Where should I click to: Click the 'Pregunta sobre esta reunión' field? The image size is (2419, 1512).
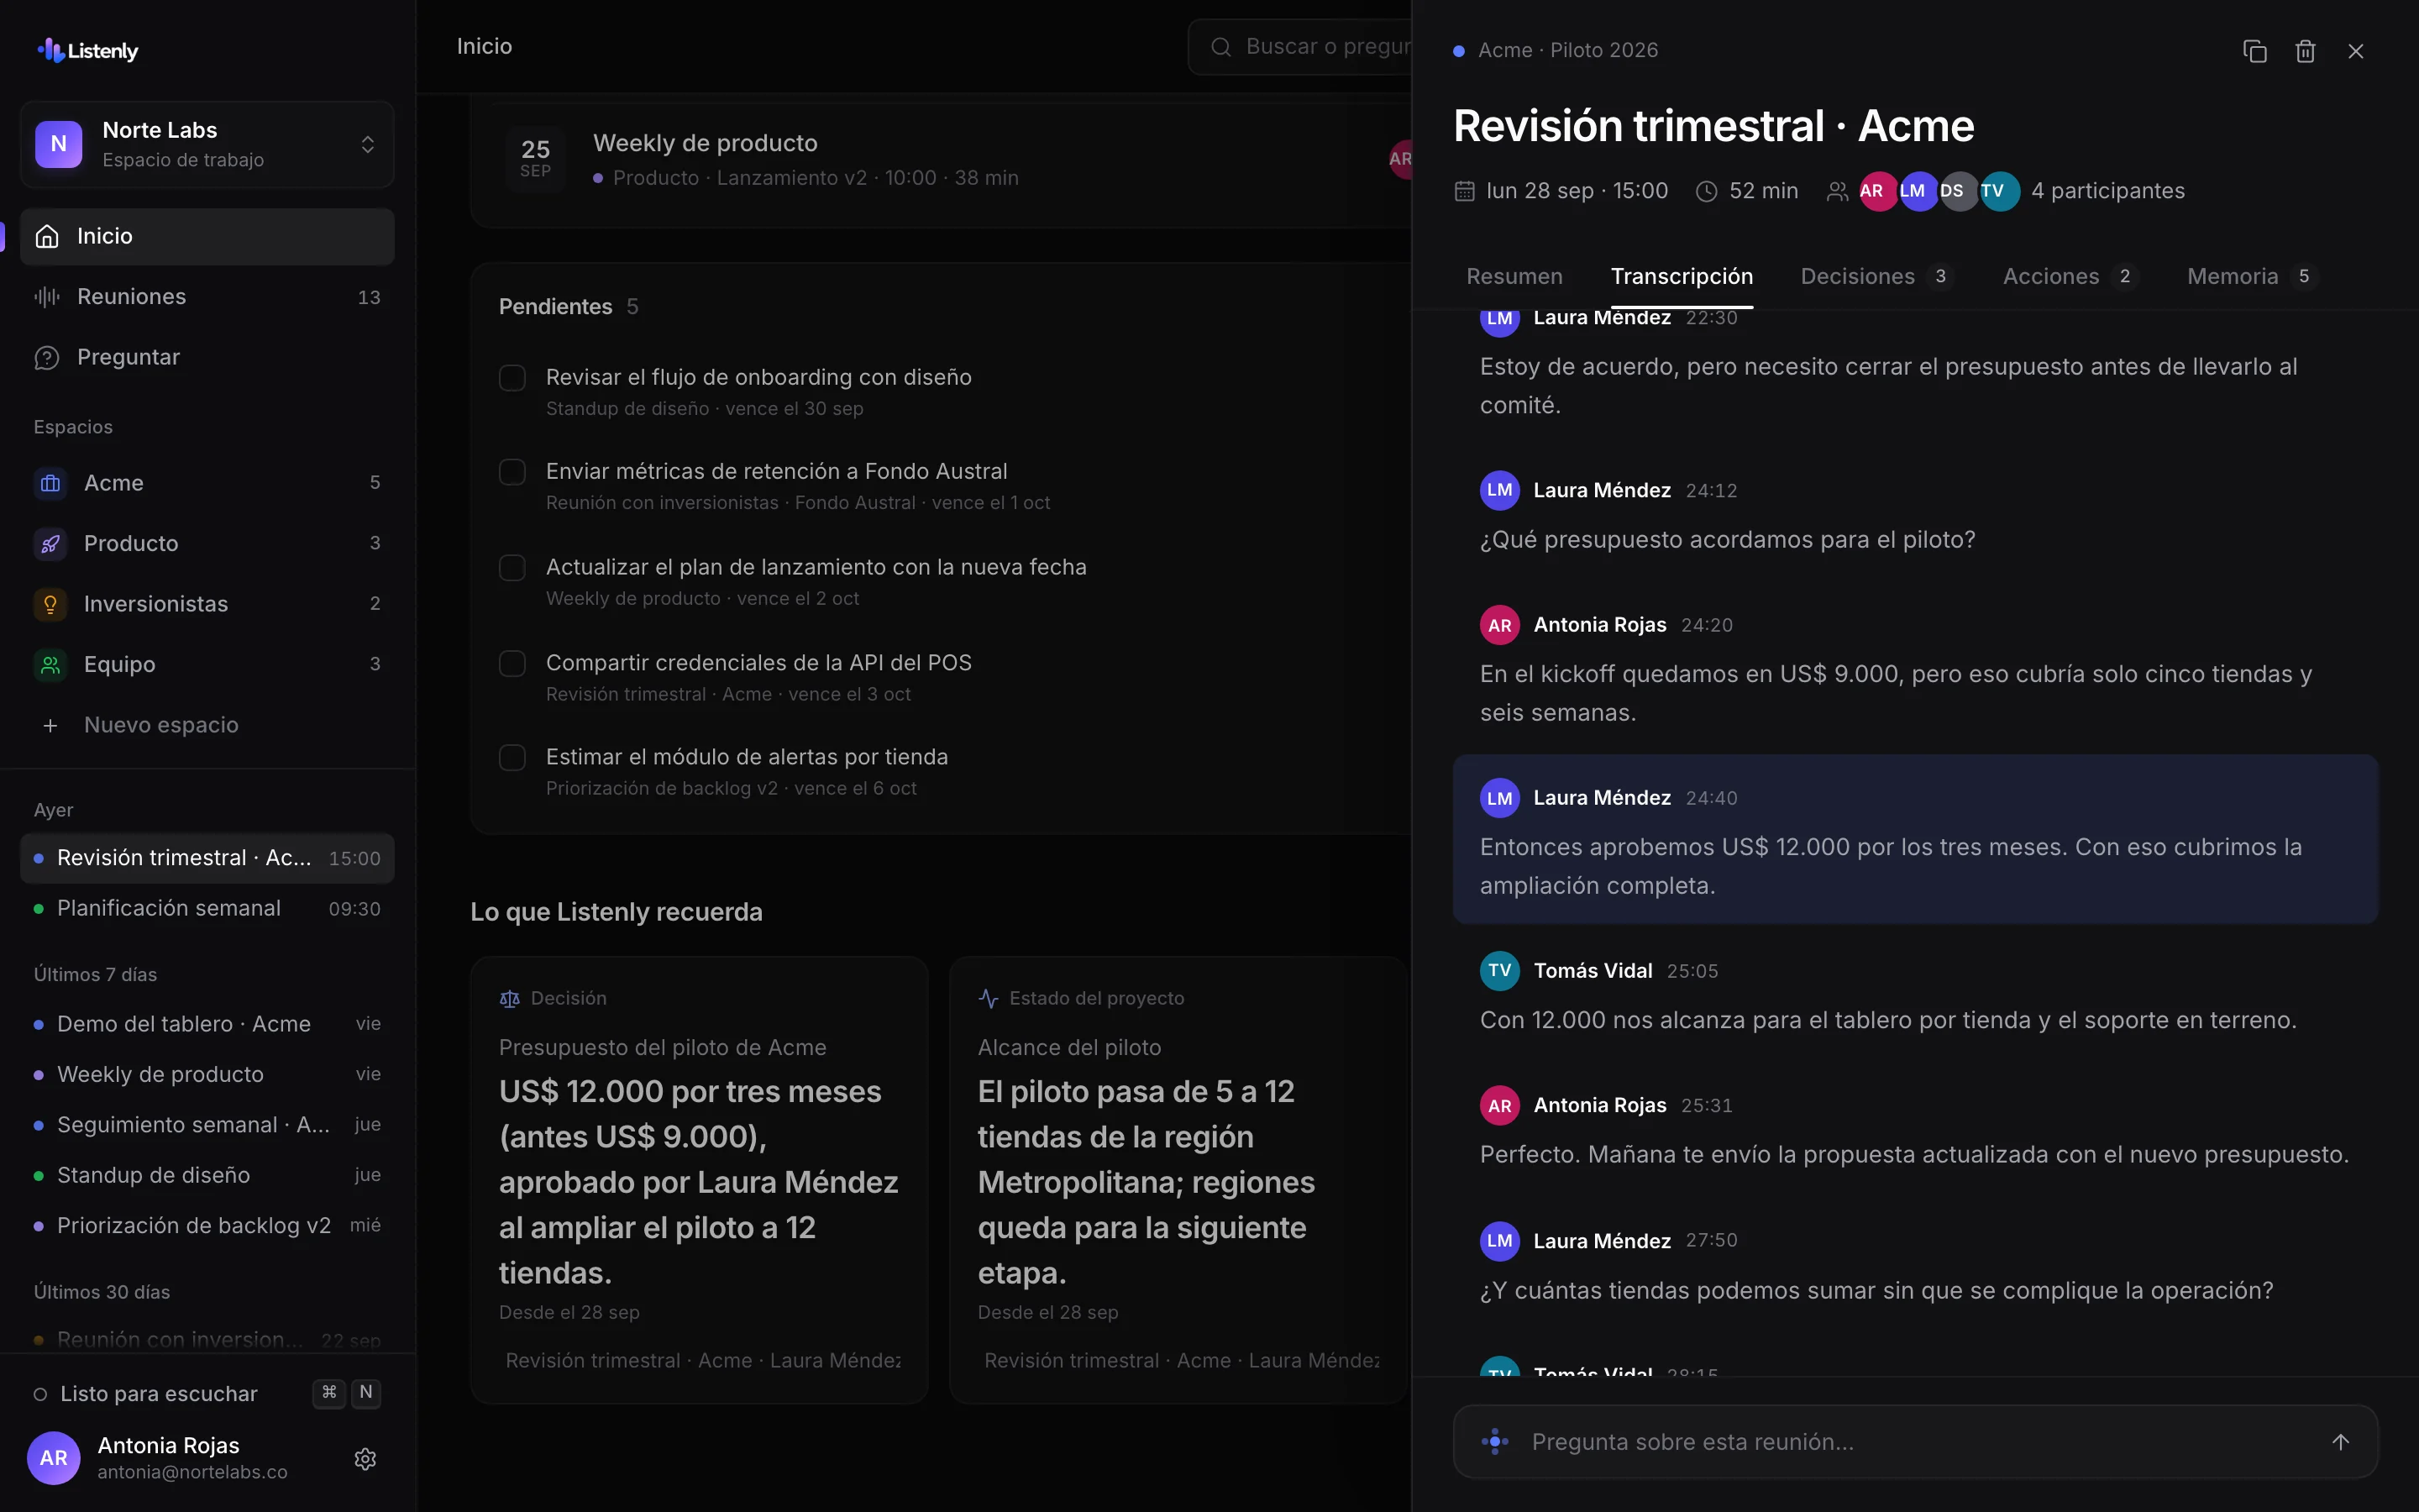[x=1914, y=1441]
